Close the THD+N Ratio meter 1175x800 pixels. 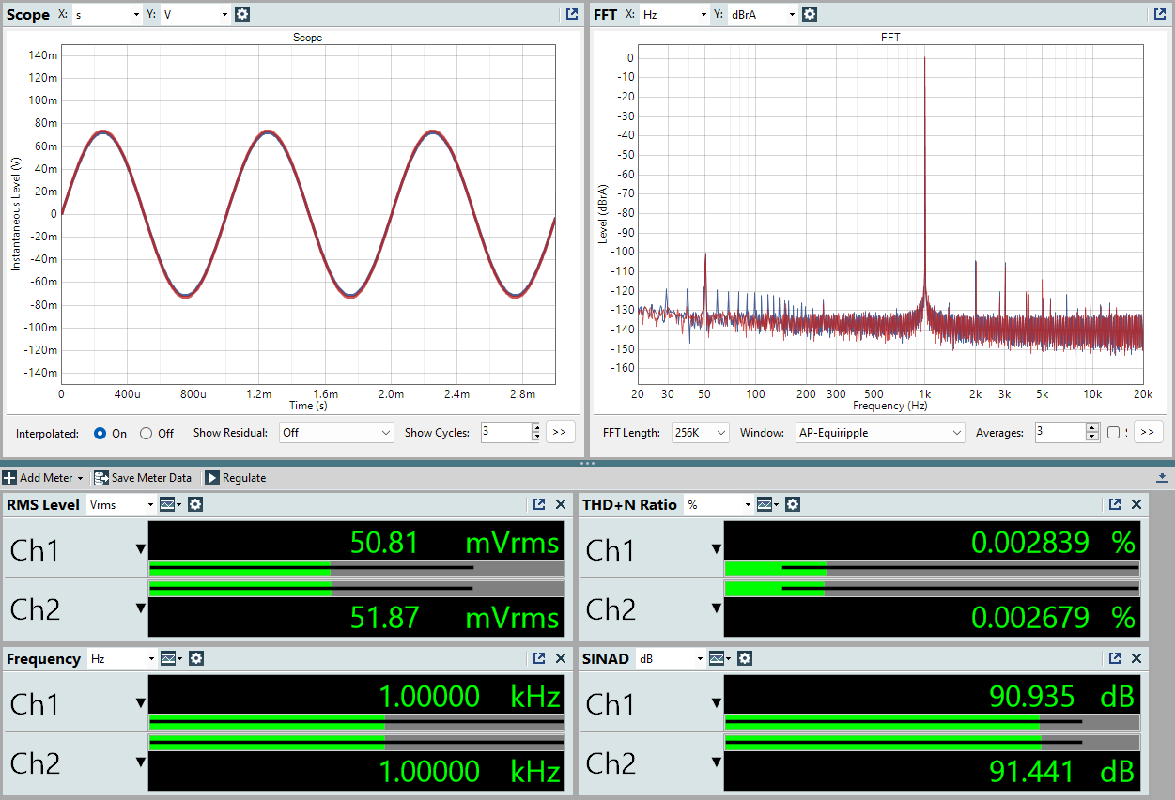click(x=1136, y=504)
